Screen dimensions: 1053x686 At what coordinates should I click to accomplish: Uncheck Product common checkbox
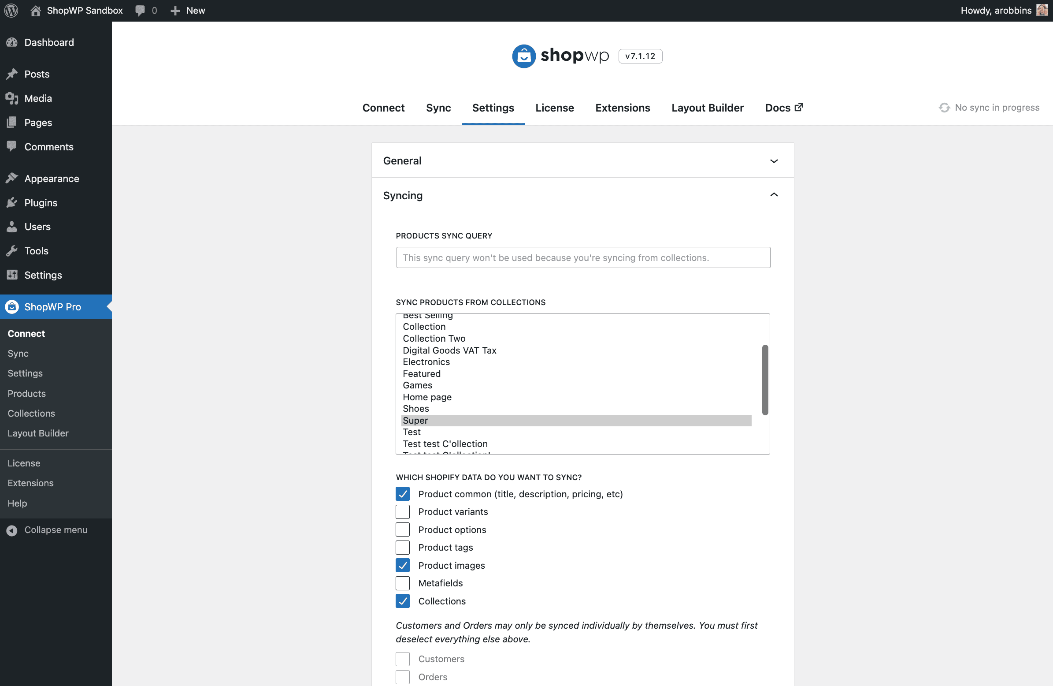403,494
